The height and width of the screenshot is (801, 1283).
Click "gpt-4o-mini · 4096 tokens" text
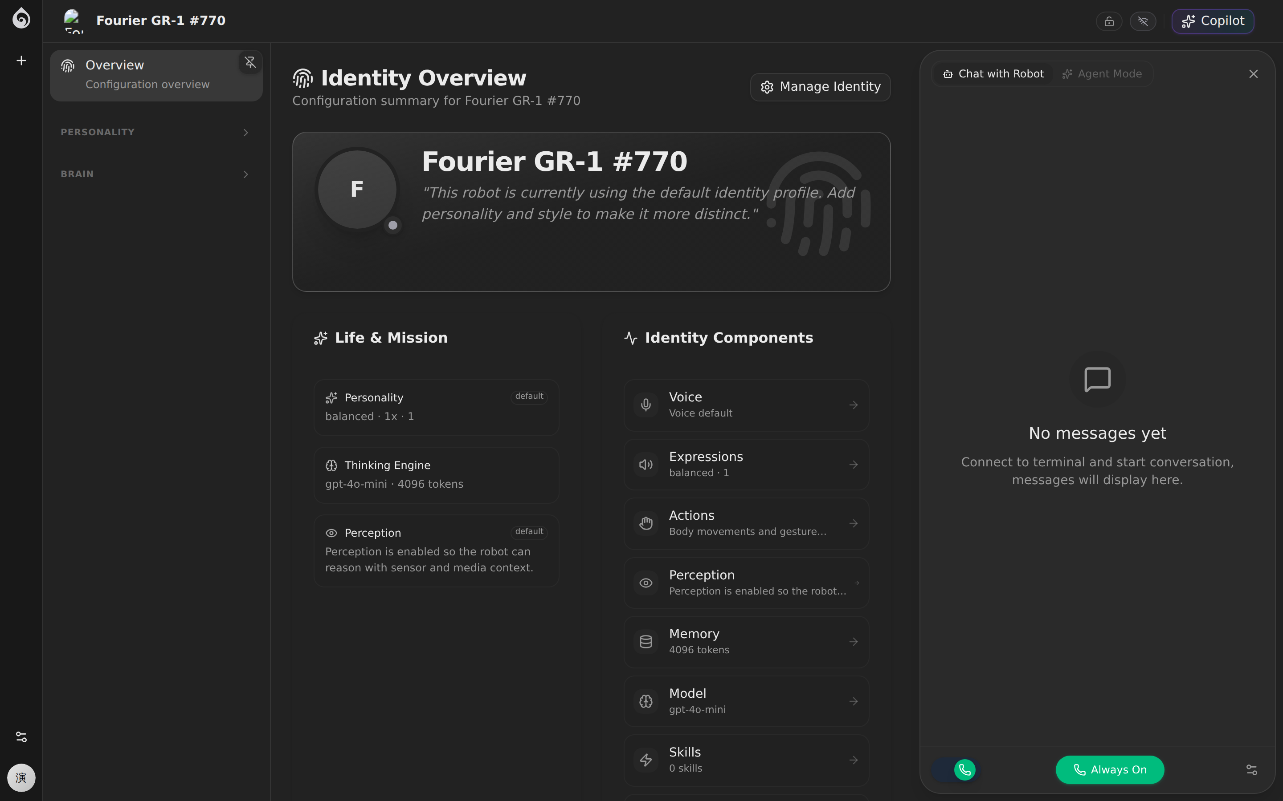pos(394,484)
